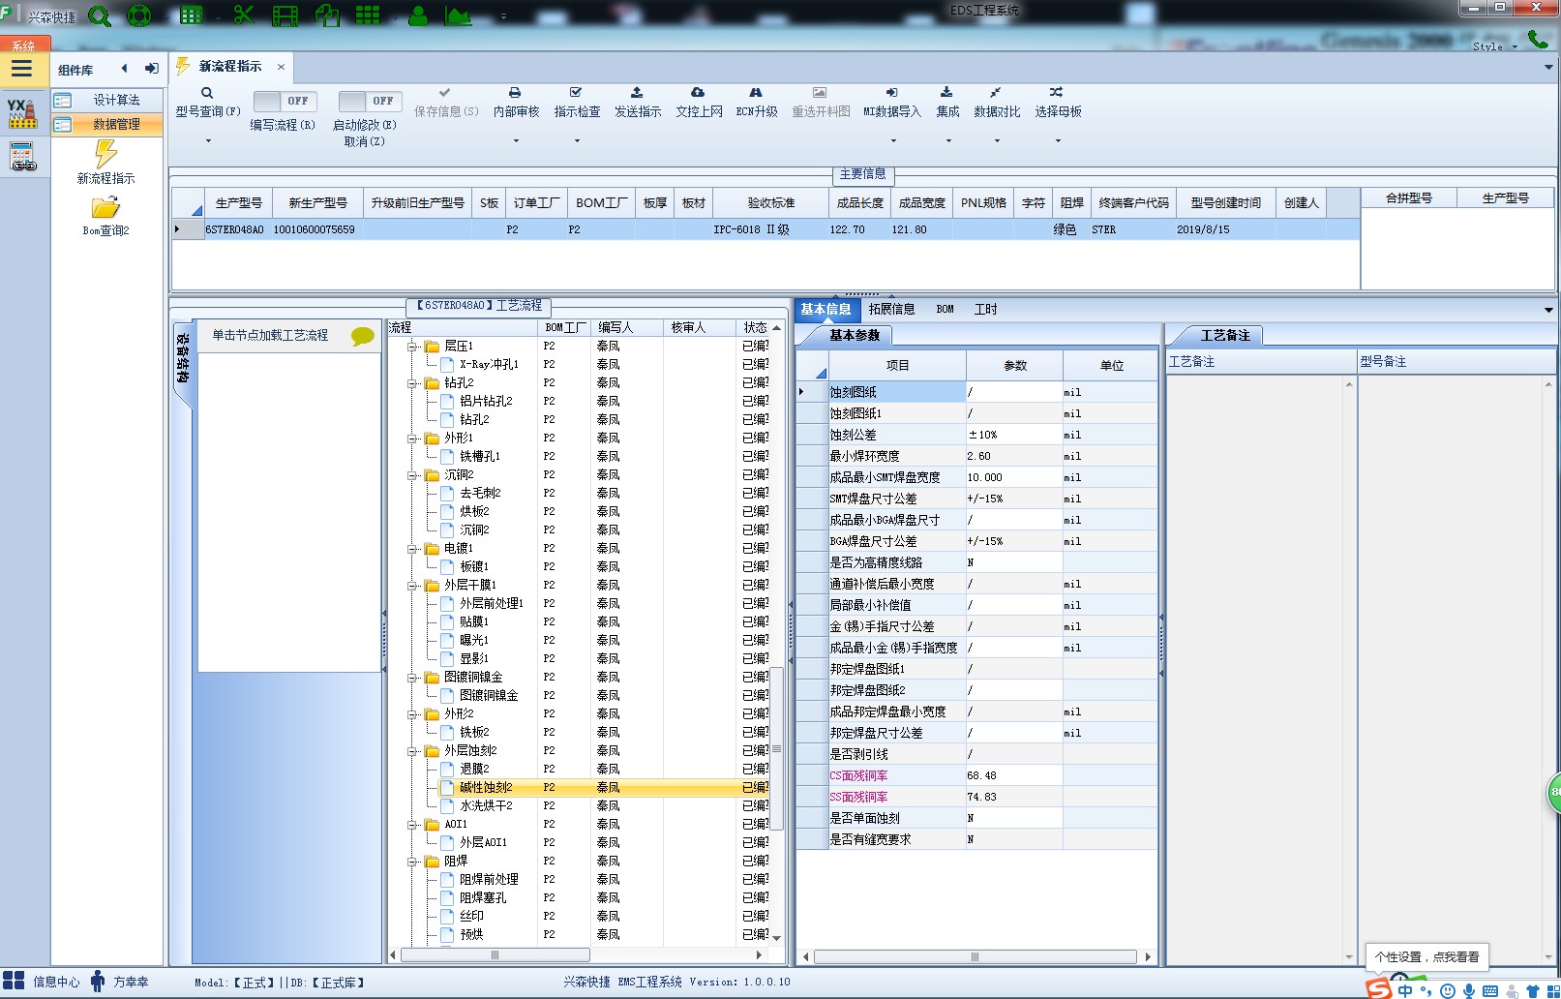Click the YX factory sidebar icon
This screenshot has width=1561, height=999.
pos(22,112)
